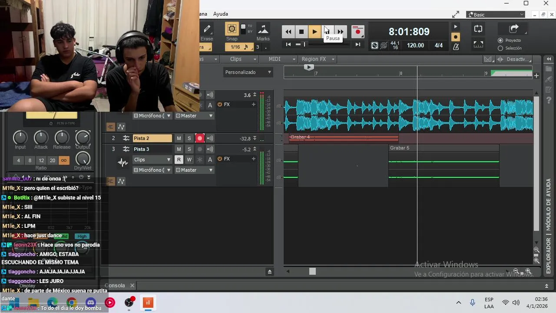This screenshot has height=313, width=556.
Task: Zoom out horizontally with magnifier minus
Action: (x=516, y=271)
